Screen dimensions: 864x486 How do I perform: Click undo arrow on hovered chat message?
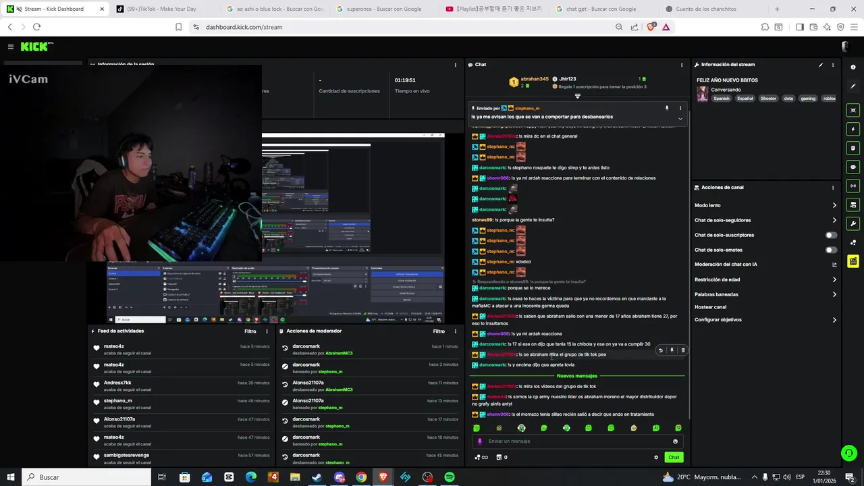click(x=661, y=350)
